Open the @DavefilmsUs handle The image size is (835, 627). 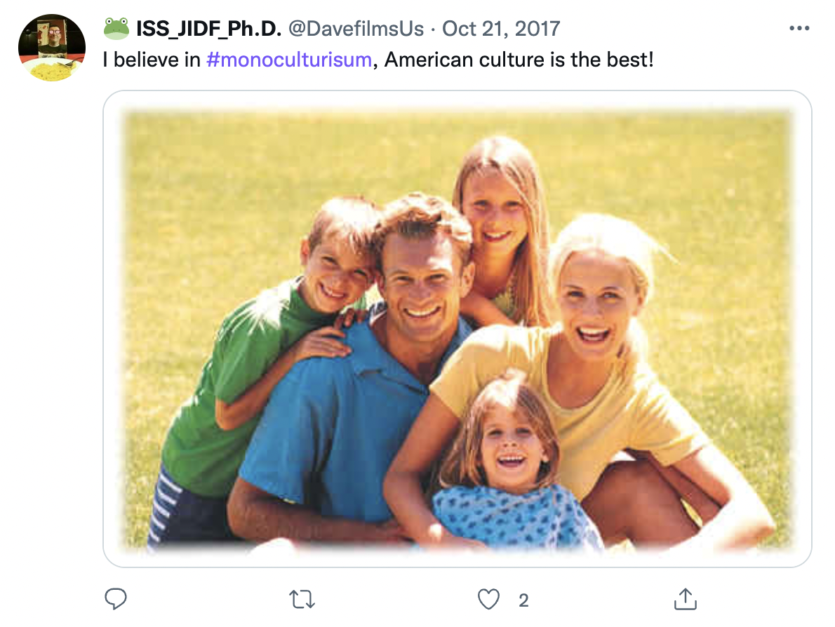click(x=356, y=29)
